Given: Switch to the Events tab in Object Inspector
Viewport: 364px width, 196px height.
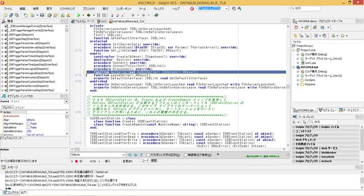Looking at the screenshot, I should pyautogui.click(x=19, y=108).
